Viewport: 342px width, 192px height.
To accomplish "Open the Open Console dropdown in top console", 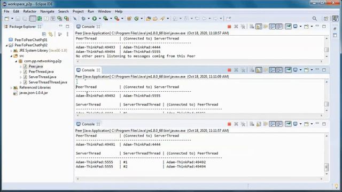I will [x=312, y=27].
